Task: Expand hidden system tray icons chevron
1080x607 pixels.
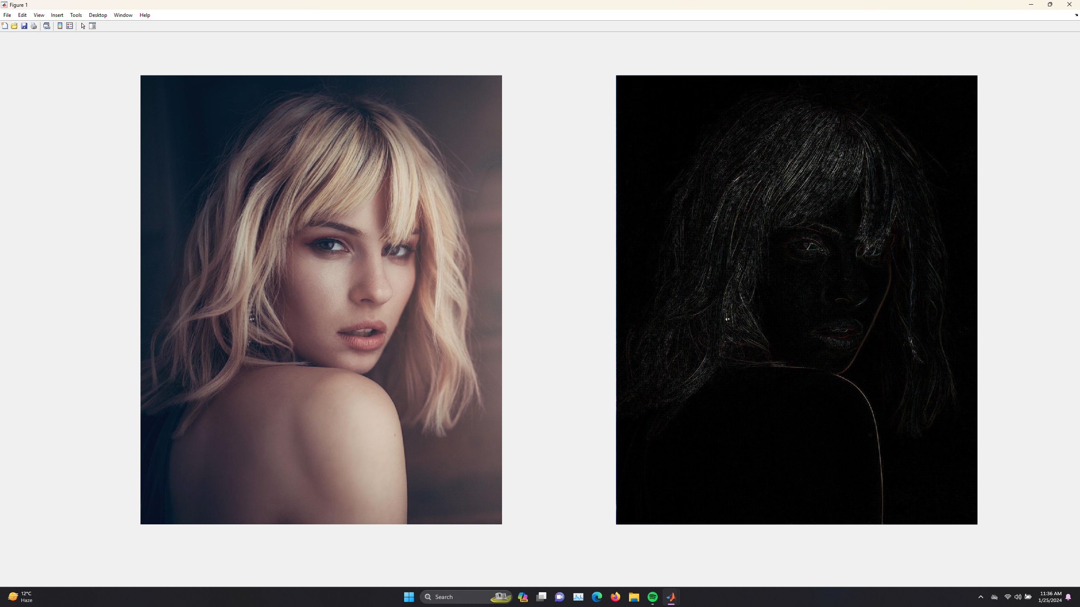Action: click(981, 597)
